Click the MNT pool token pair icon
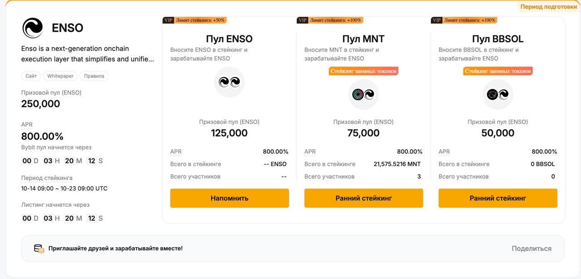 (x=364, y=94)
